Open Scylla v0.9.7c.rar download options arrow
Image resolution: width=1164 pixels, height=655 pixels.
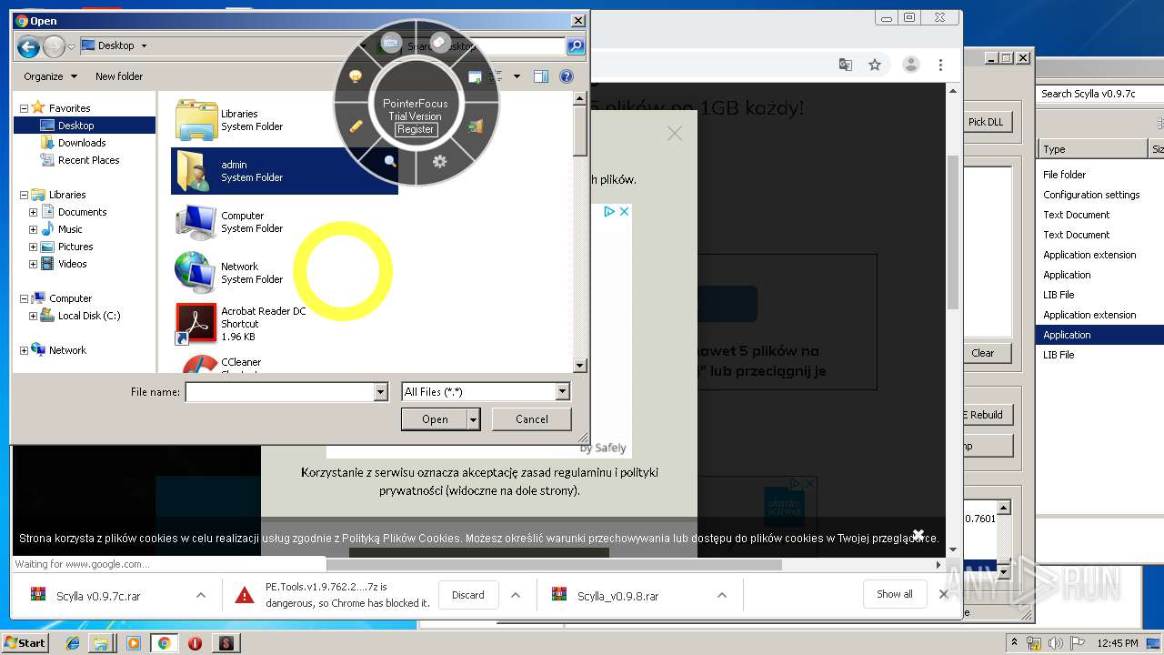pyautogui.click(x=201, y=596)
